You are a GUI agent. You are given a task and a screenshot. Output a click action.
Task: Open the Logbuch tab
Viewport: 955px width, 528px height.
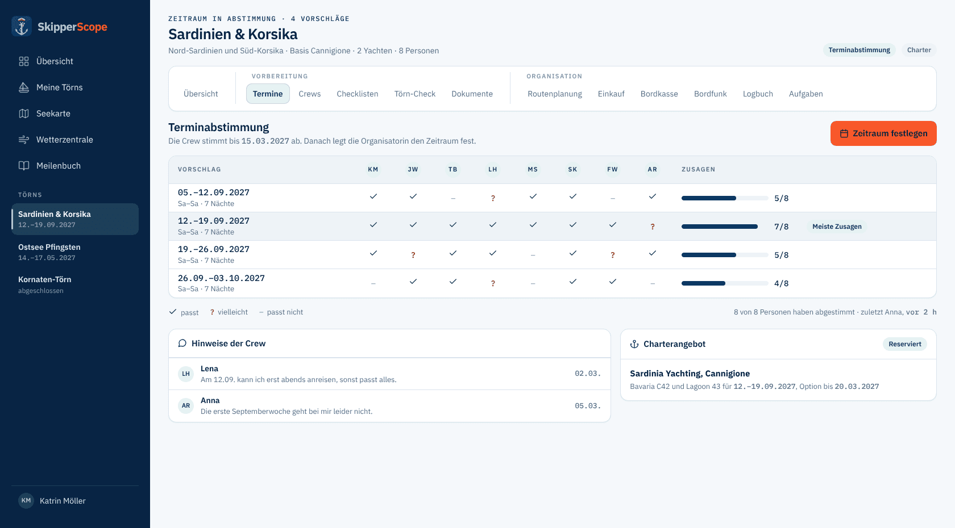click(758, 94)
